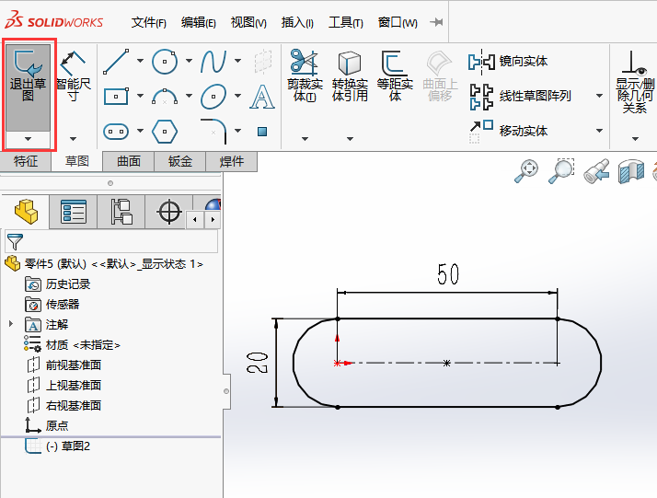Select the Polygon (hexagon) tool
This screenshot has width=657, height=498.
point(164,132)
